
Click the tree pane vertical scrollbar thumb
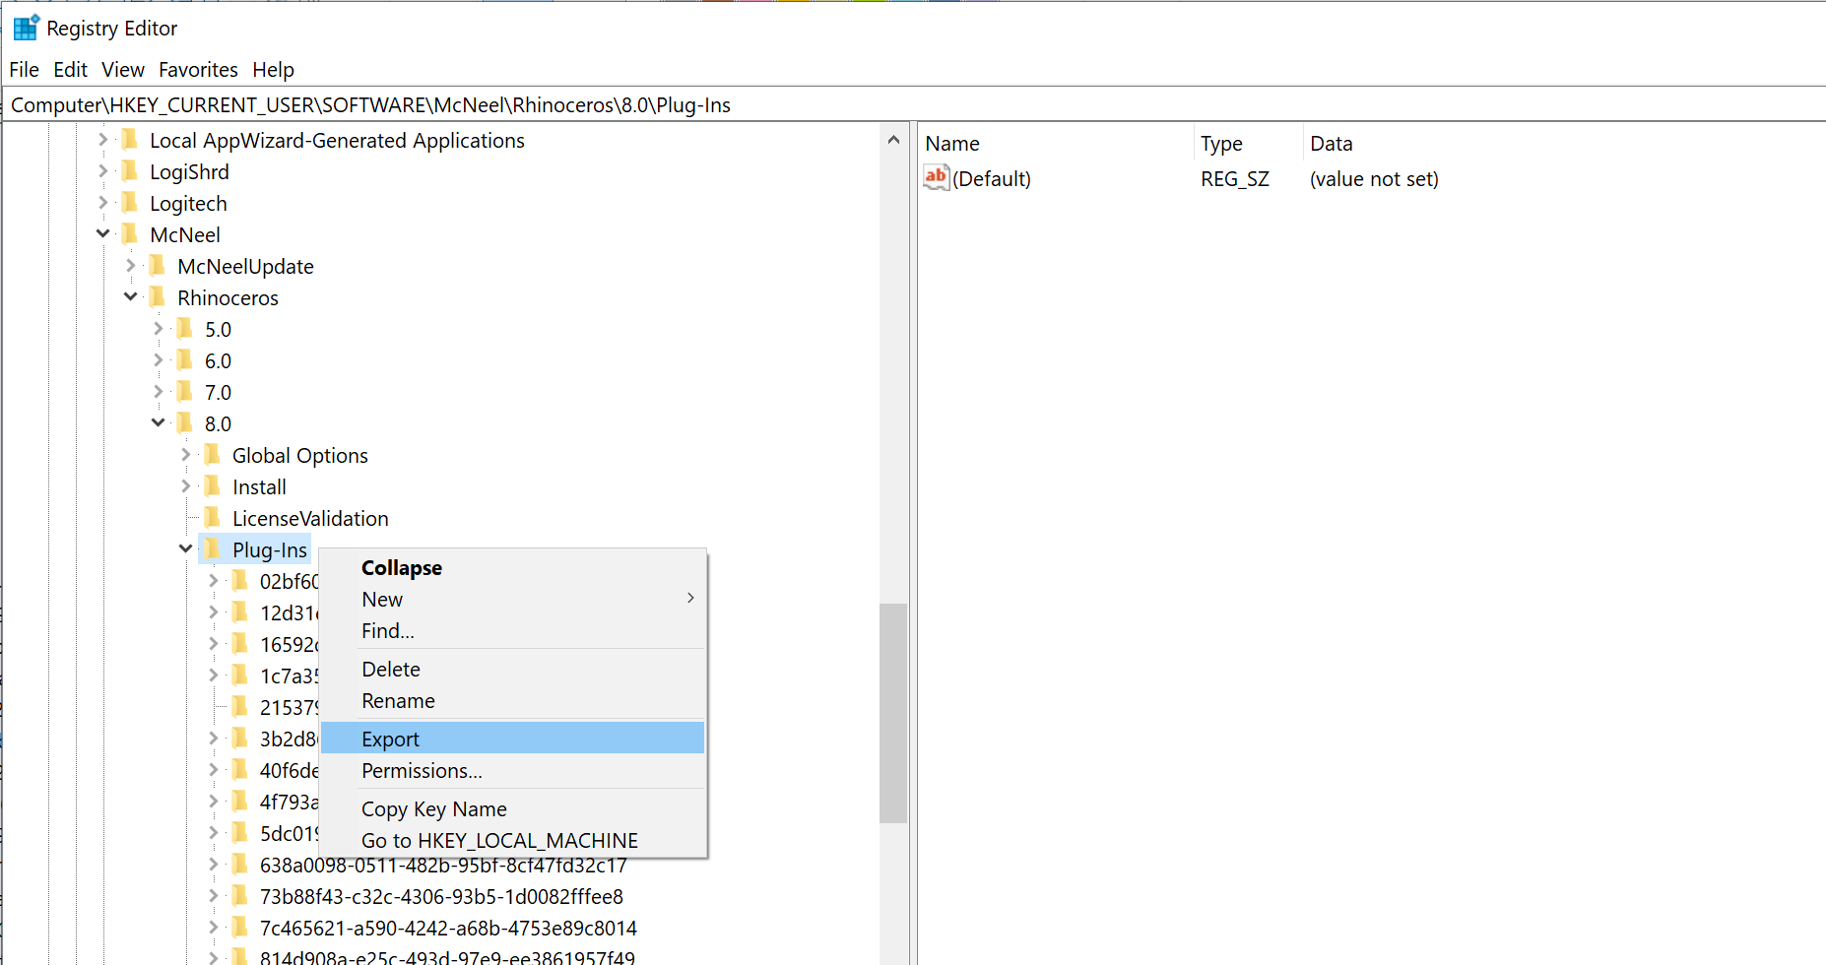pos(893,713)
